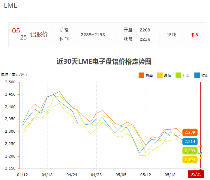
Task: Toggle the 收盘 series blue legend swatch
Action: (x=197, y=75)
